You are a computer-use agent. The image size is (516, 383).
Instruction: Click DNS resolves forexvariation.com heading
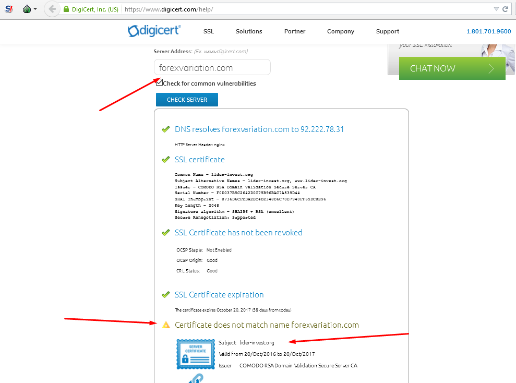[x=259, y=129]
